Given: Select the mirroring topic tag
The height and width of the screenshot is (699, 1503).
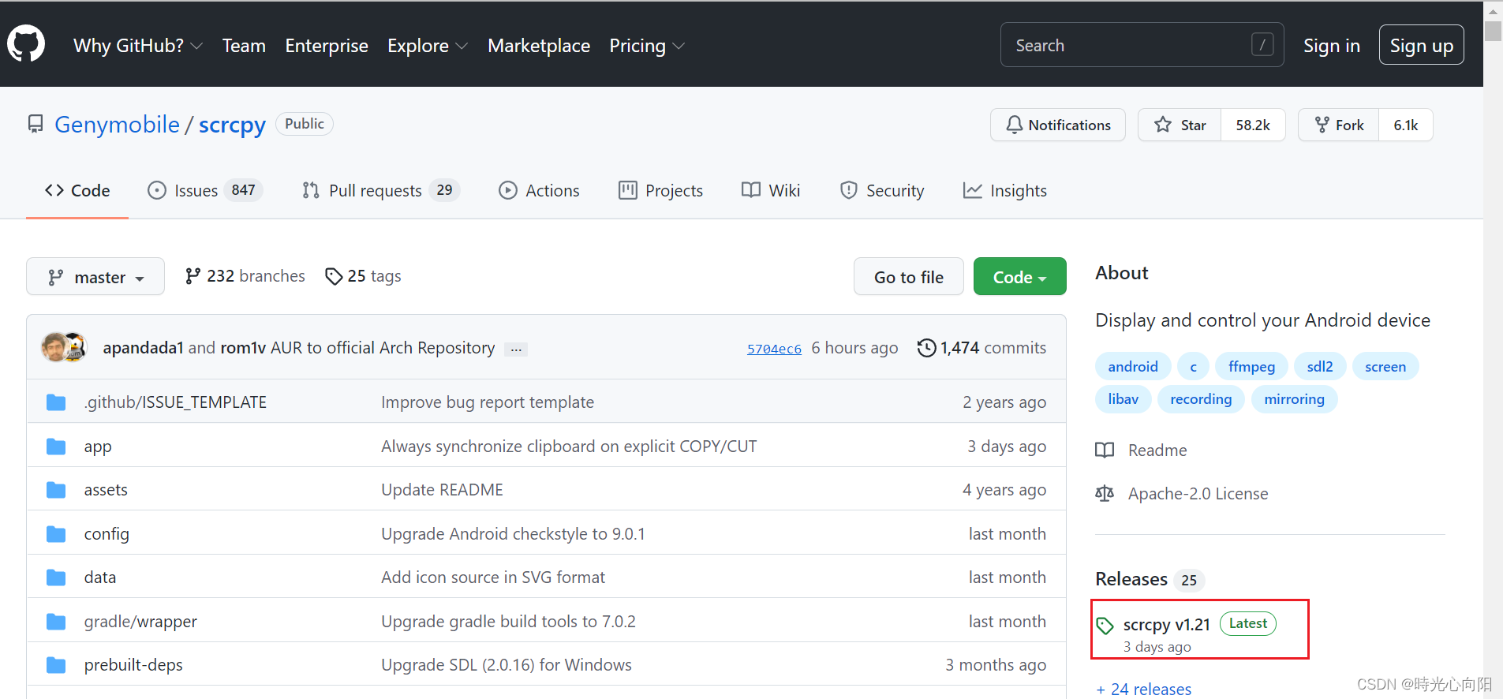Looking at the screenshot, I should coord(1294,398).
